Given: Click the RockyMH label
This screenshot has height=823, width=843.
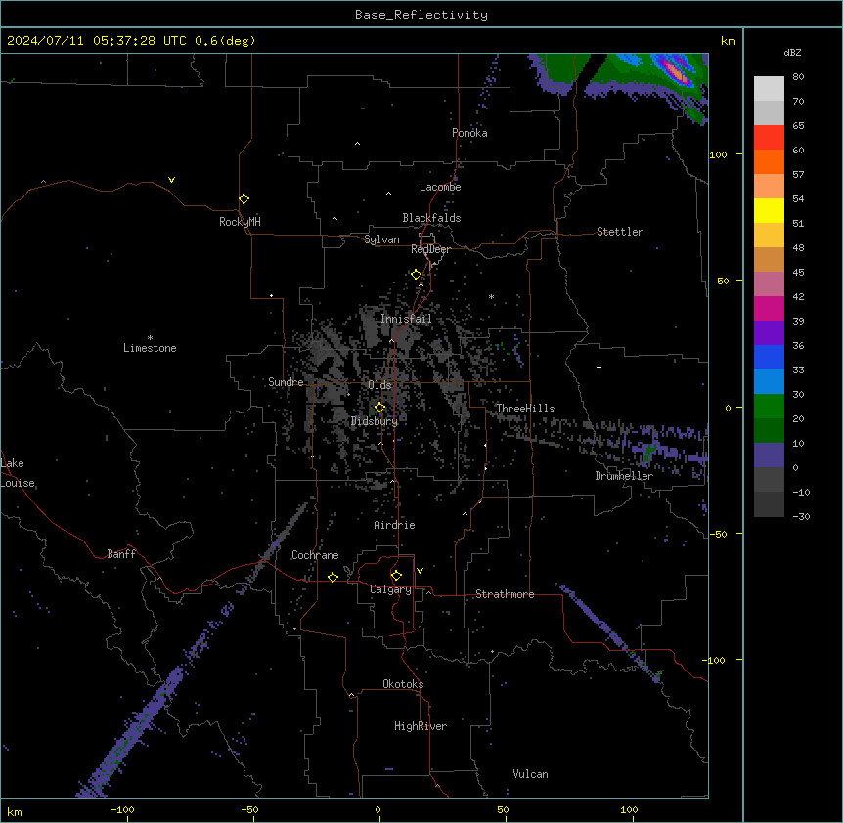Looking at the screenshot, I should (x=240, y=222).
